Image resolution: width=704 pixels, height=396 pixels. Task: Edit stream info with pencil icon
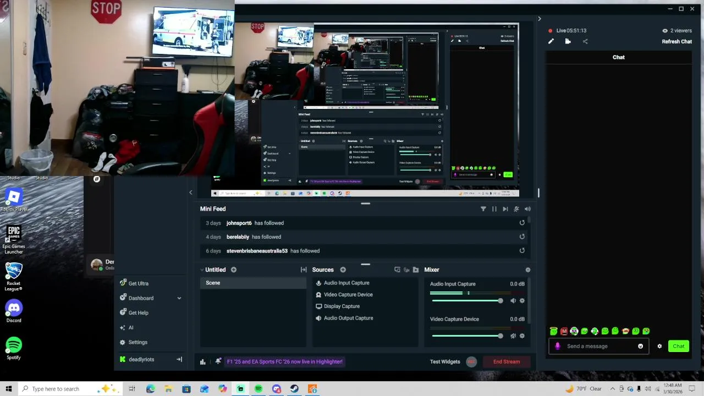(551, 41)
